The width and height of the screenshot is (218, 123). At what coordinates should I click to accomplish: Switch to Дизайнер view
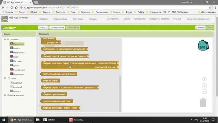tap(200, 27)
